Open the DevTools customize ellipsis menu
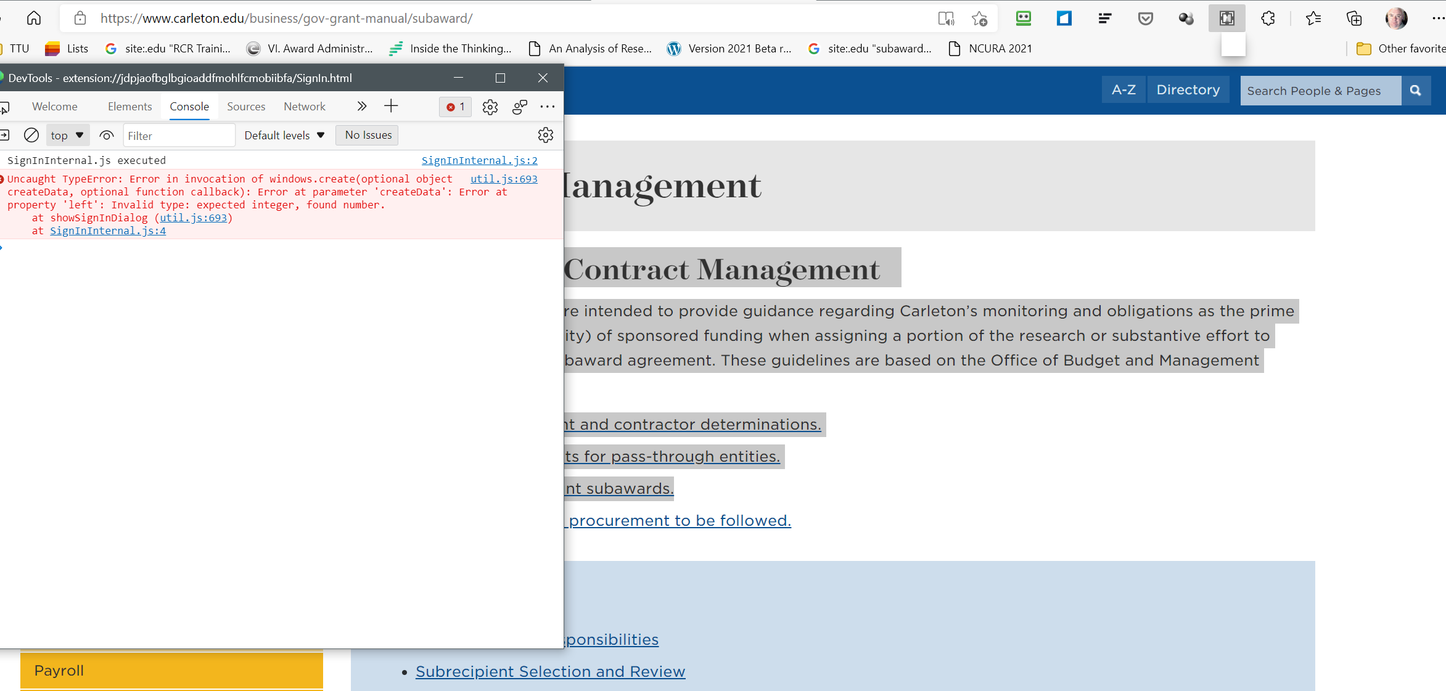 pyautogui.click(x=547, y=107)
